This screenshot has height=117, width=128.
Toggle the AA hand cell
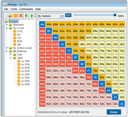tap(42, 24)
